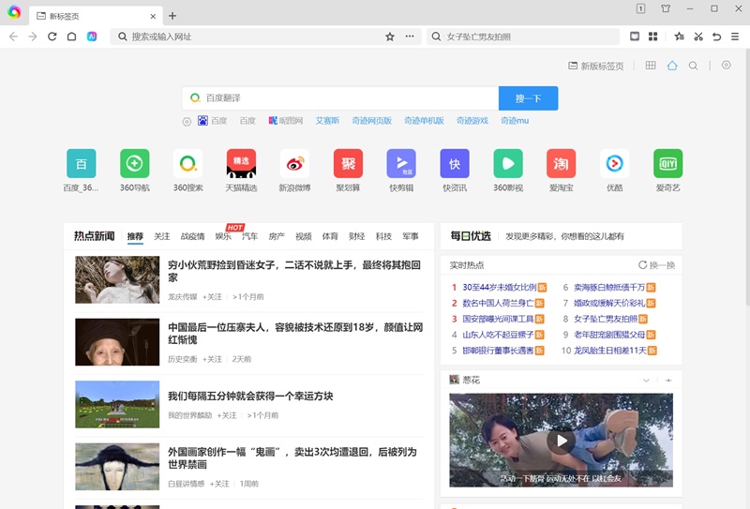Bookmark the page with the star icon

click(390, 37)
